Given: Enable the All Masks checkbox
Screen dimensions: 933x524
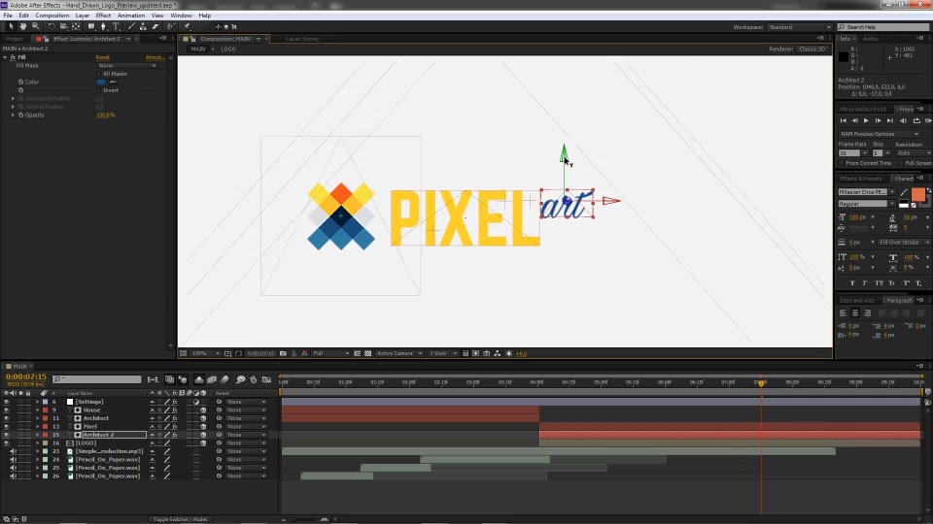Looking at the screenshot, I should point(99,74).
